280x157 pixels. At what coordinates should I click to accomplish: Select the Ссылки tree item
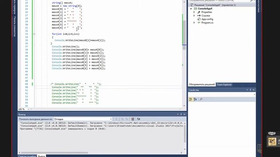point(206,16)
